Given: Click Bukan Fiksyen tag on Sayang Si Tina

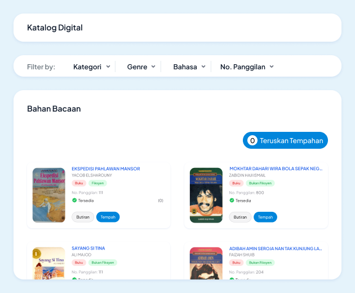Looking at the screenshot, I should (x=103, y=263).
